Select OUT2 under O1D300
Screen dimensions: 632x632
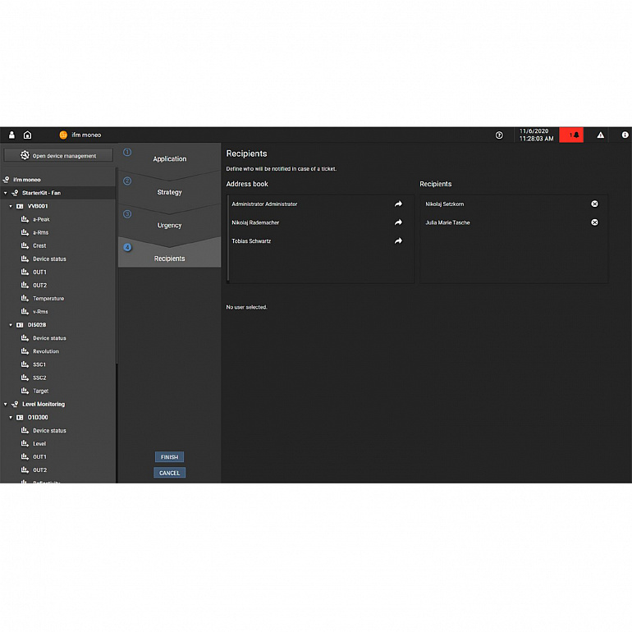tap(39, 470)
